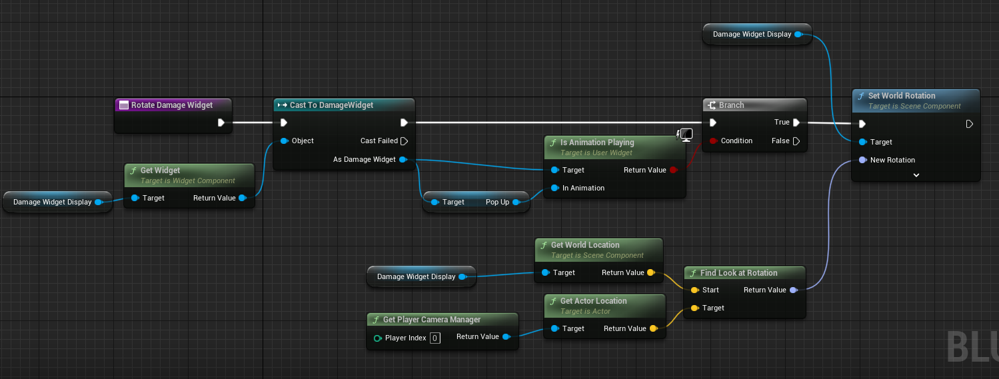Click Find Look at Rotation Target pin

click(x=694, y=308)
